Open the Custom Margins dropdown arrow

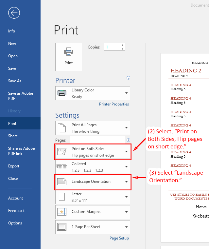(126, 212)
